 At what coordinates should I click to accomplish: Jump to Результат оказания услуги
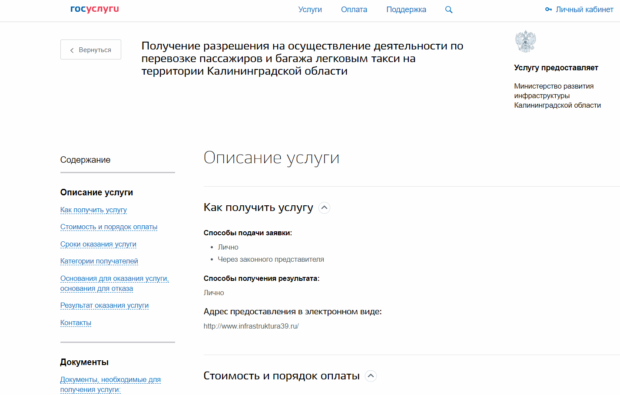(x=104, y=306)
